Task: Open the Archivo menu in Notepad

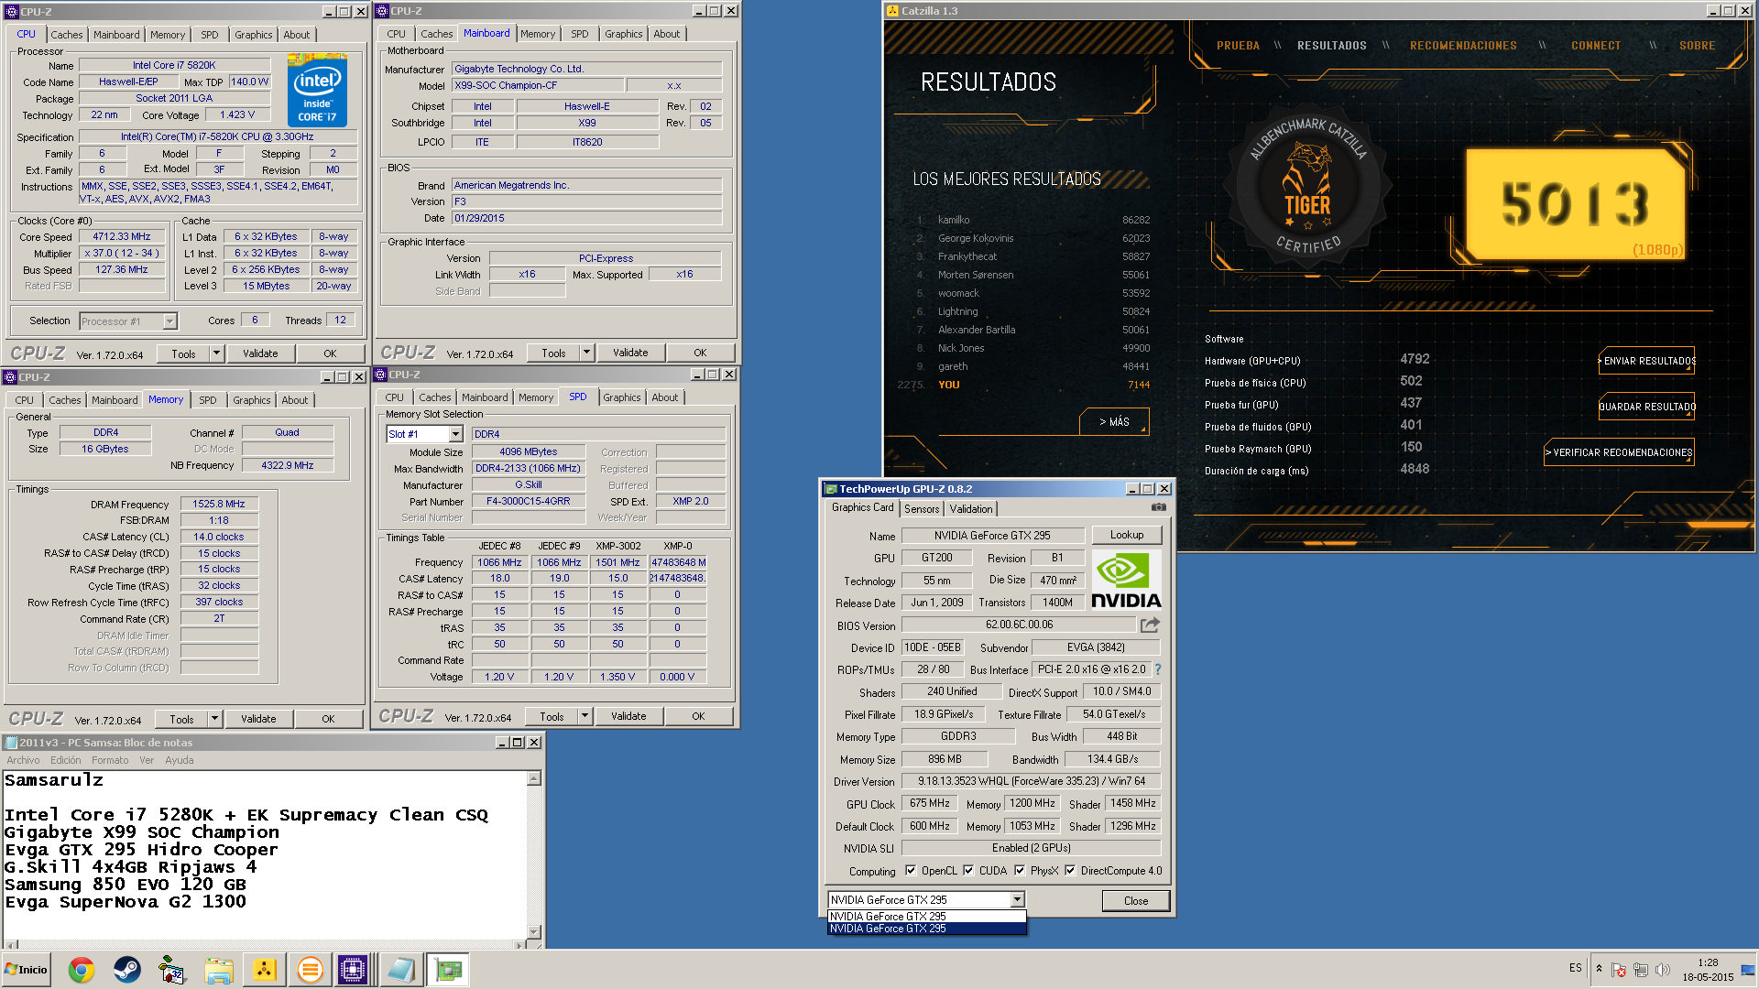Action: point(23,760)
